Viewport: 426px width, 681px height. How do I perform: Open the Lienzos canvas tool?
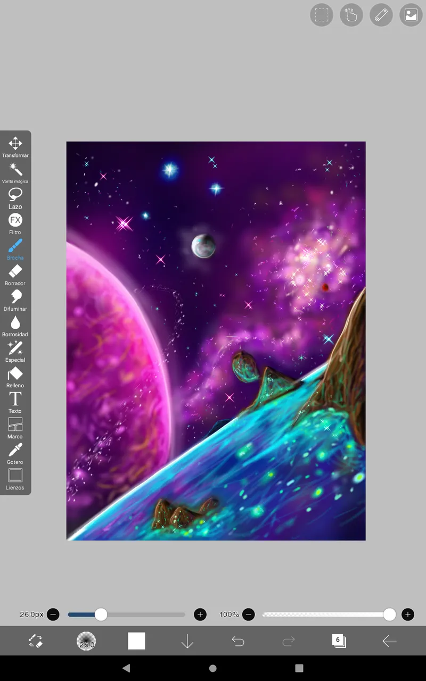[x=15, y=479]
